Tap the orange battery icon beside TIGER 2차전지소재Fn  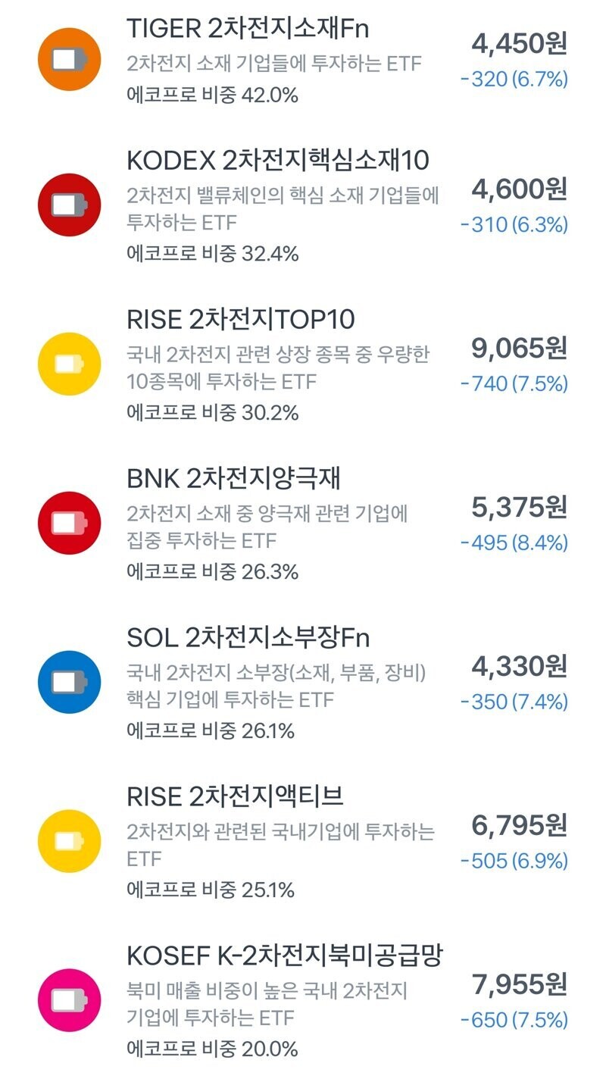click(x=69, y=59)
